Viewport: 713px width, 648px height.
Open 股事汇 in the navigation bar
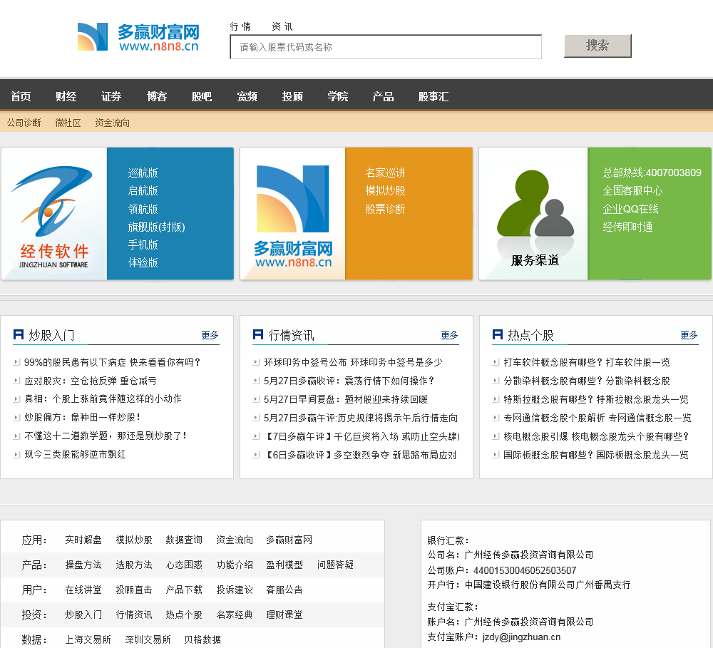coord(434,96)
